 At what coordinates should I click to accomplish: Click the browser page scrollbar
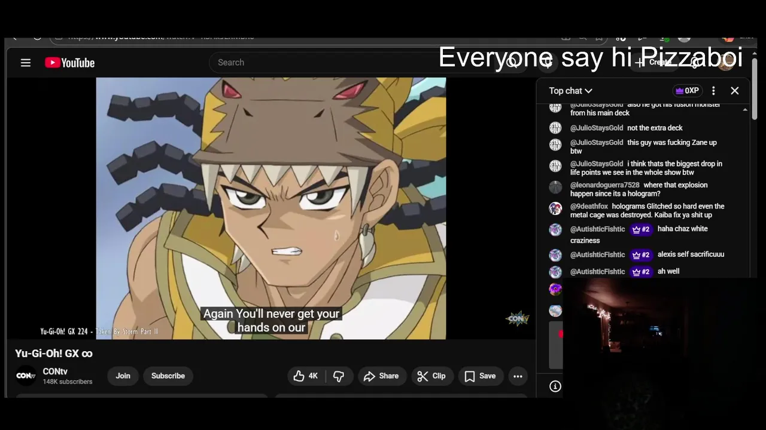[x=755, y=90]
